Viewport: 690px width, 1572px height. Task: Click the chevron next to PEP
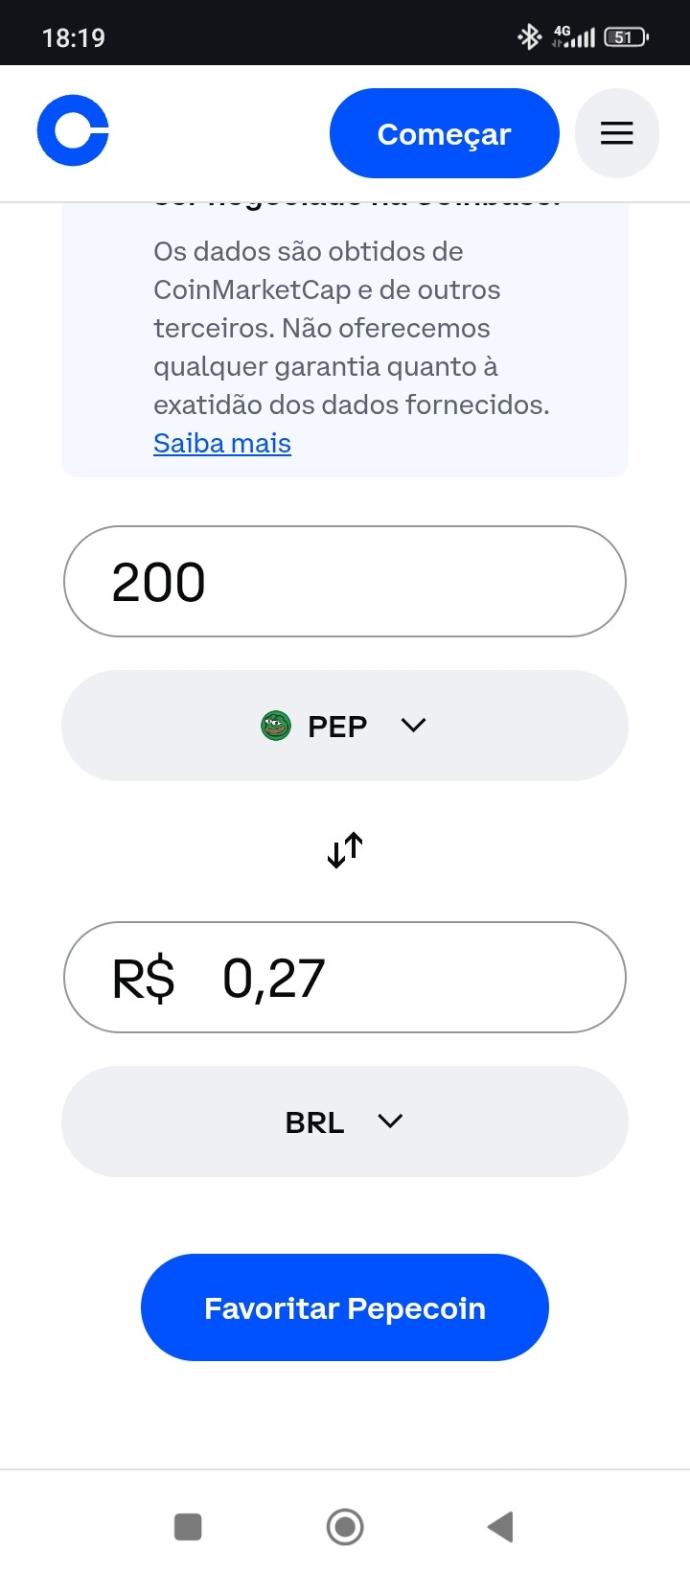pos(413,726)
